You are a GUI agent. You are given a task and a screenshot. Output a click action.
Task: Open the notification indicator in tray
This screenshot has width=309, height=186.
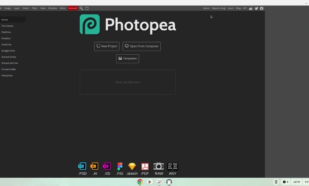[286, 182]
